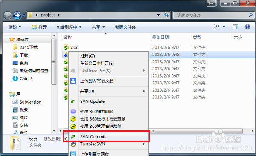256x156 pixels.
Task: Open the address bar history dropdown
Action: [x=159, y=15]
